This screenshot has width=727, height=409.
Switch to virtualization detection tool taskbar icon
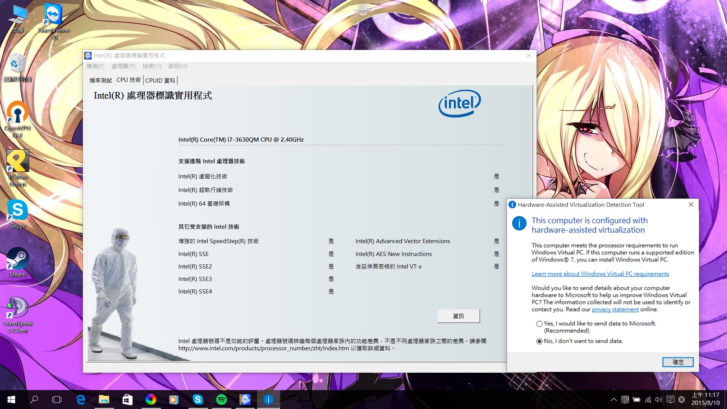268,400
